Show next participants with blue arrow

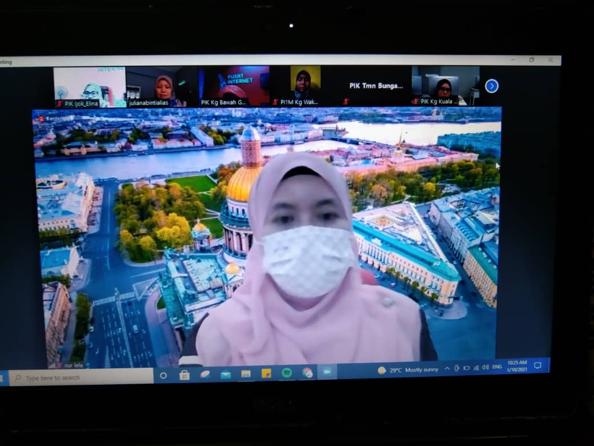(x=491, y=86)
